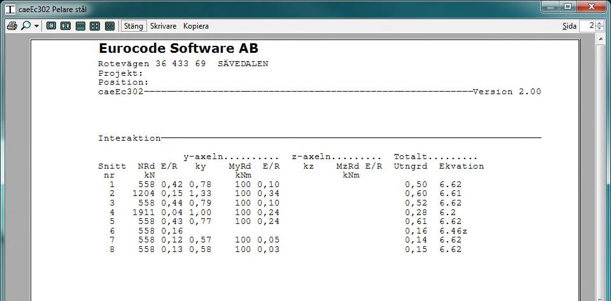This screenshot has width=611, height=301.
Task: Click Ekvation value 6.2 in row 4
Action: click(x=447, y=212)
